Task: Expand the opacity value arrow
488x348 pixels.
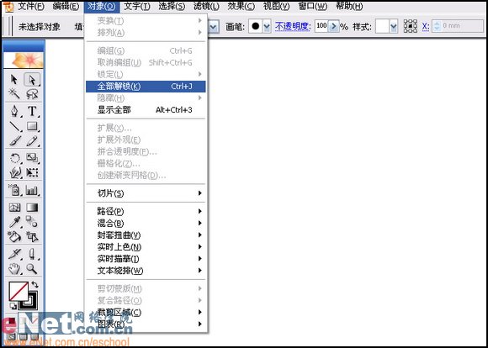Action: pos(334,26)
